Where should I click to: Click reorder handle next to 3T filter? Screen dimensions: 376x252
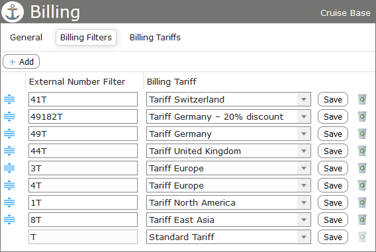(x=9, y=168)
